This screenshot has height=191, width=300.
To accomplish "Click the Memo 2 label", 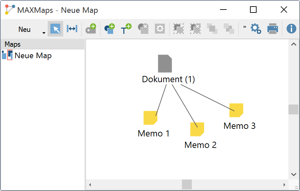I will [200, 145].
